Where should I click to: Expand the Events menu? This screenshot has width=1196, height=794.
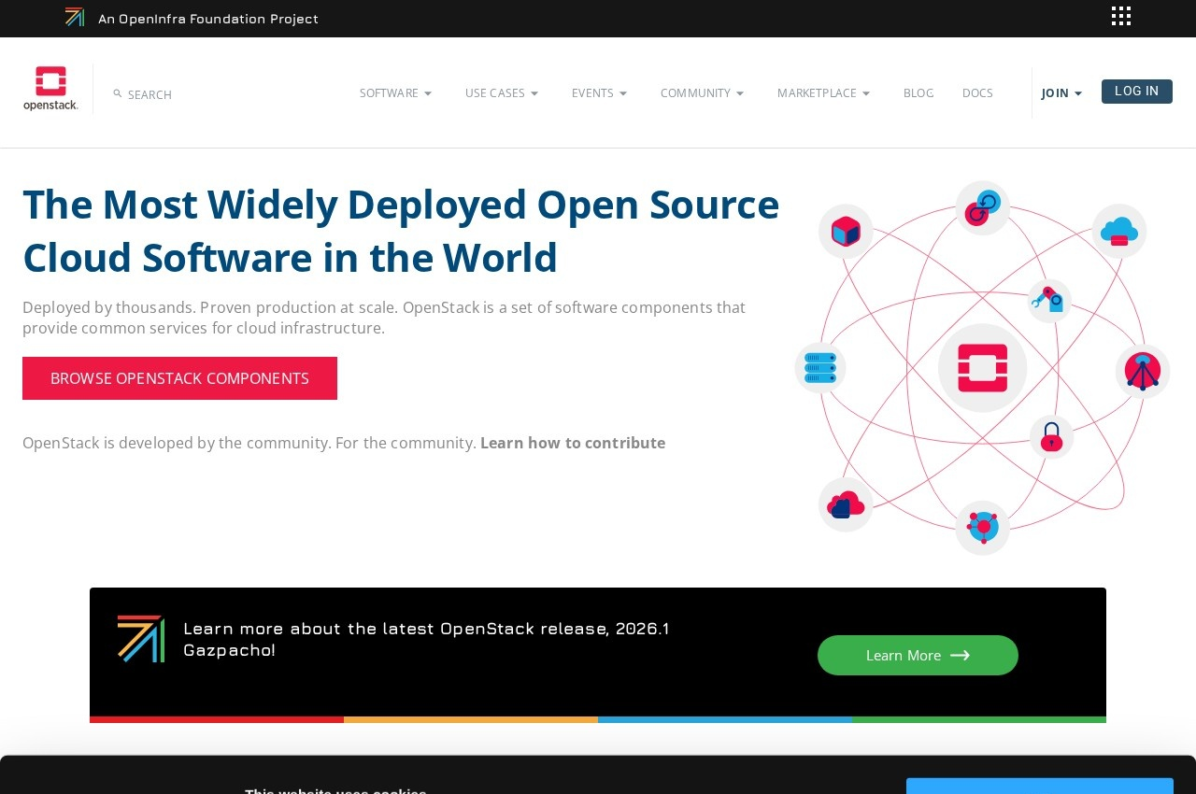pos(600,93)
